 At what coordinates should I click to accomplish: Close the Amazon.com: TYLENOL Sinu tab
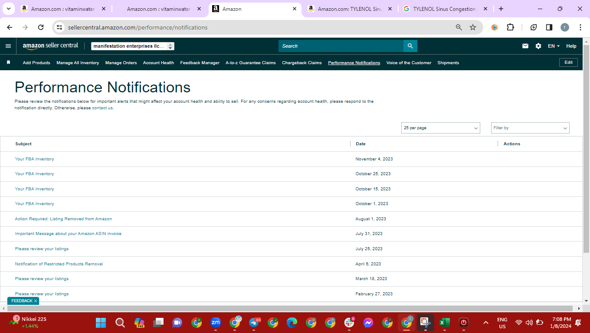[390, 9]
